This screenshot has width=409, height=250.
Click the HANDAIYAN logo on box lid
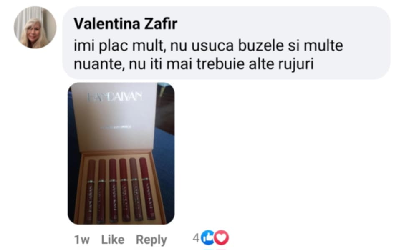(115, 97)
